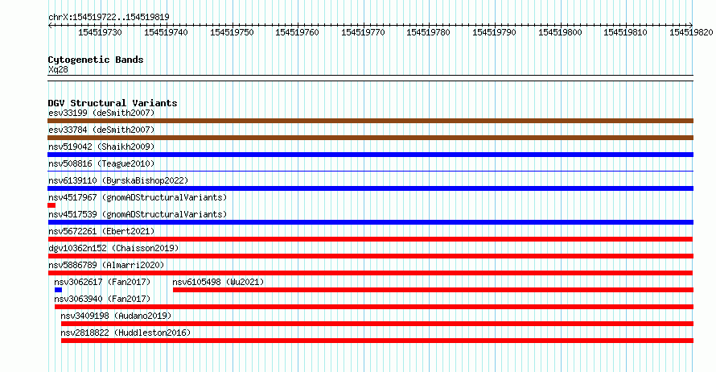Click ruler position 154519800
This screenshot has height=372, width=716.
[x=560, y=32]
